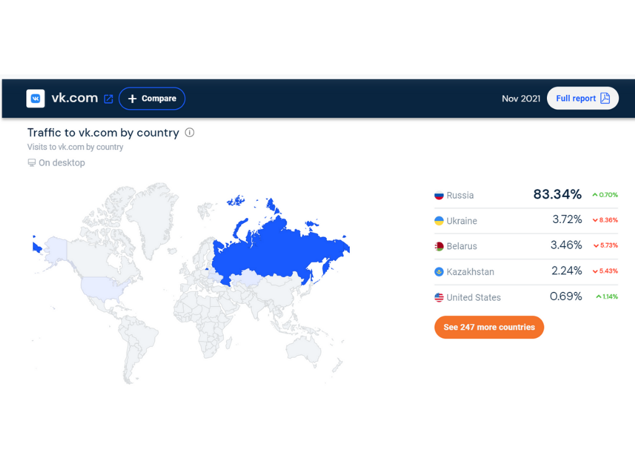The image size is (635, 476).
Task: Click the plus icon in Compare
Action: [x=132, y=99]
